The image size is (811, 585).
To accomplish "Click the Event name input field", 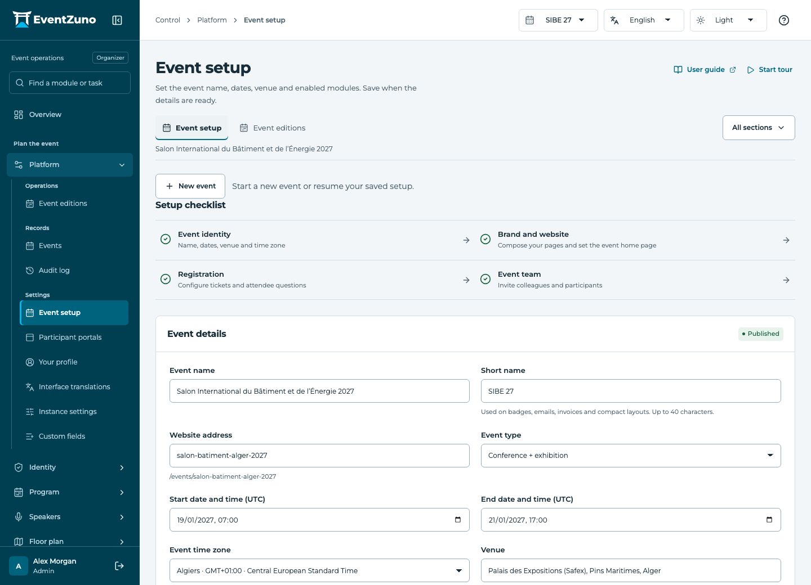I will pyautogui.click(x=319, y=391).
